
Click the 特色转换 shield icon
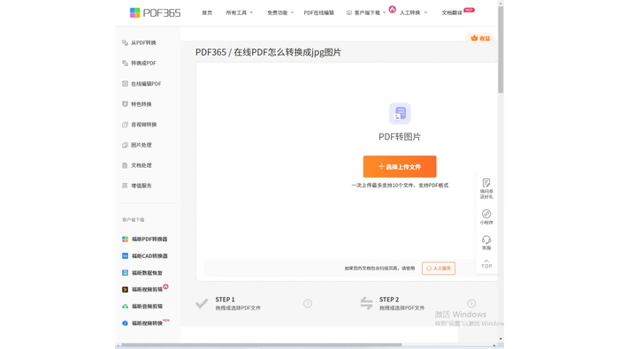125,104
